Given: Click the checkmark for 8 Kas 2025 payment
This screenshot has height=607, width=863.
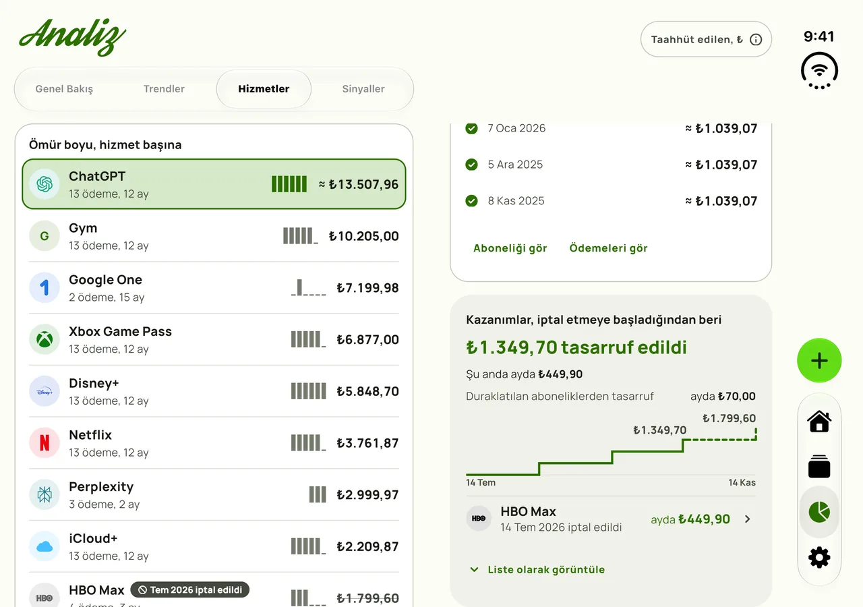Looking at the screenshot, I should tap(472, 201).
